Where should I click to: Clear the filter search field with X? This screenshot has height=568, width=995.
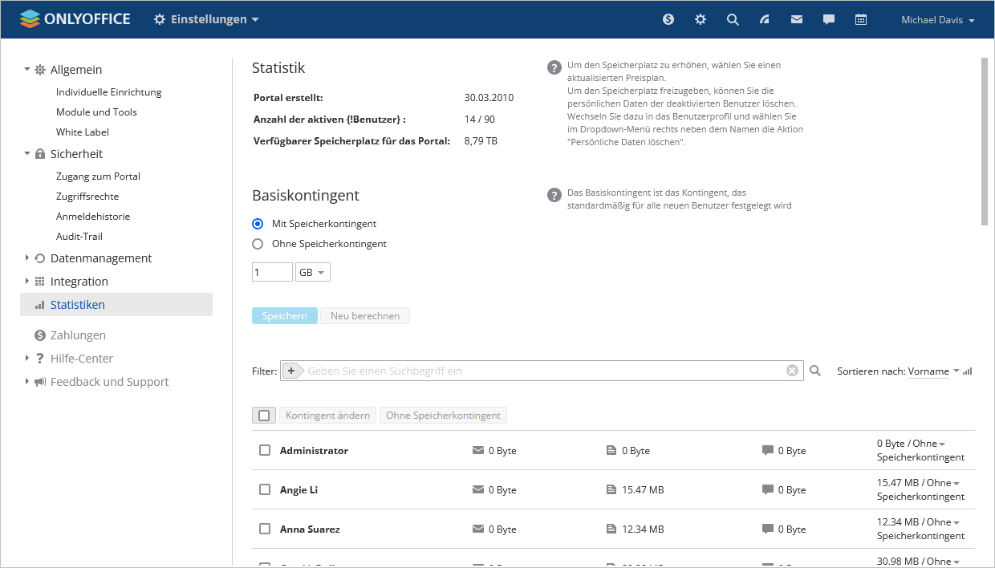pyautogui.click(x=792, y=371)
